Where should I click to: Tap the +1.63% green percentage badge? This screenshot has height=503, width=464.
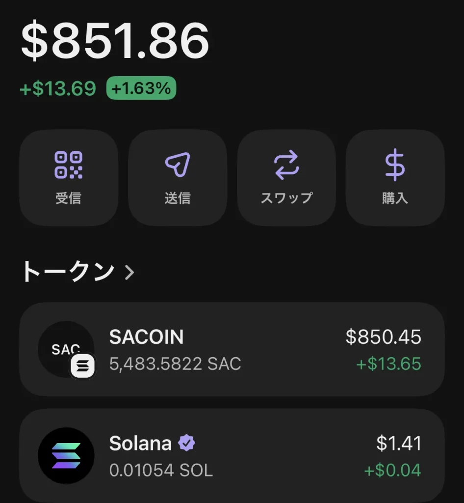tap(141, 88)
